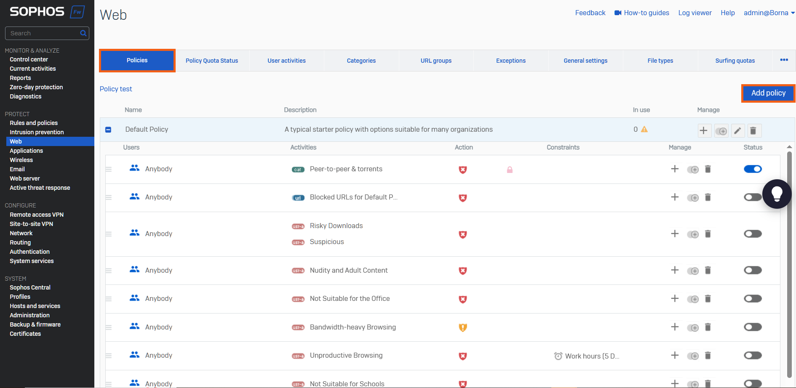Delete the Peer-to-peer & torrents rule
The height and width of the screenshot is (388, 796).
tap(708, 169)
